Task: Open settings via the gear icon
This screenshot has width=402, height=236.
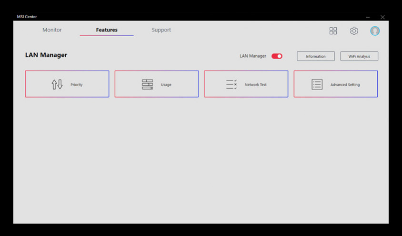Action: tap(354, 31)
